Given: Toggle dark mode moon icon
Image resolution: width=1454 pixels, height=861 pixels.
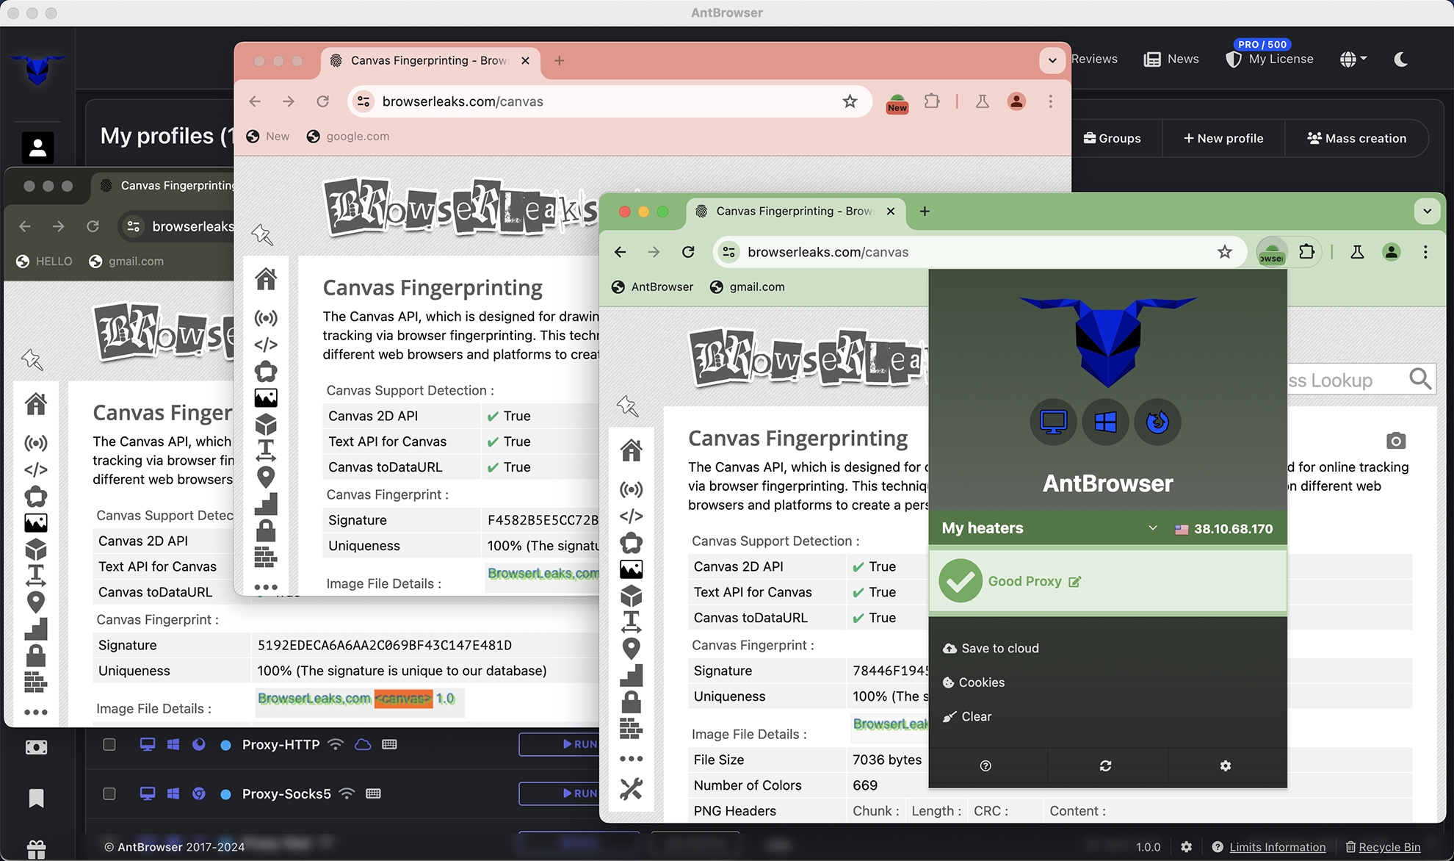Looking at the screenshot, I should (x=1400, y=60).
